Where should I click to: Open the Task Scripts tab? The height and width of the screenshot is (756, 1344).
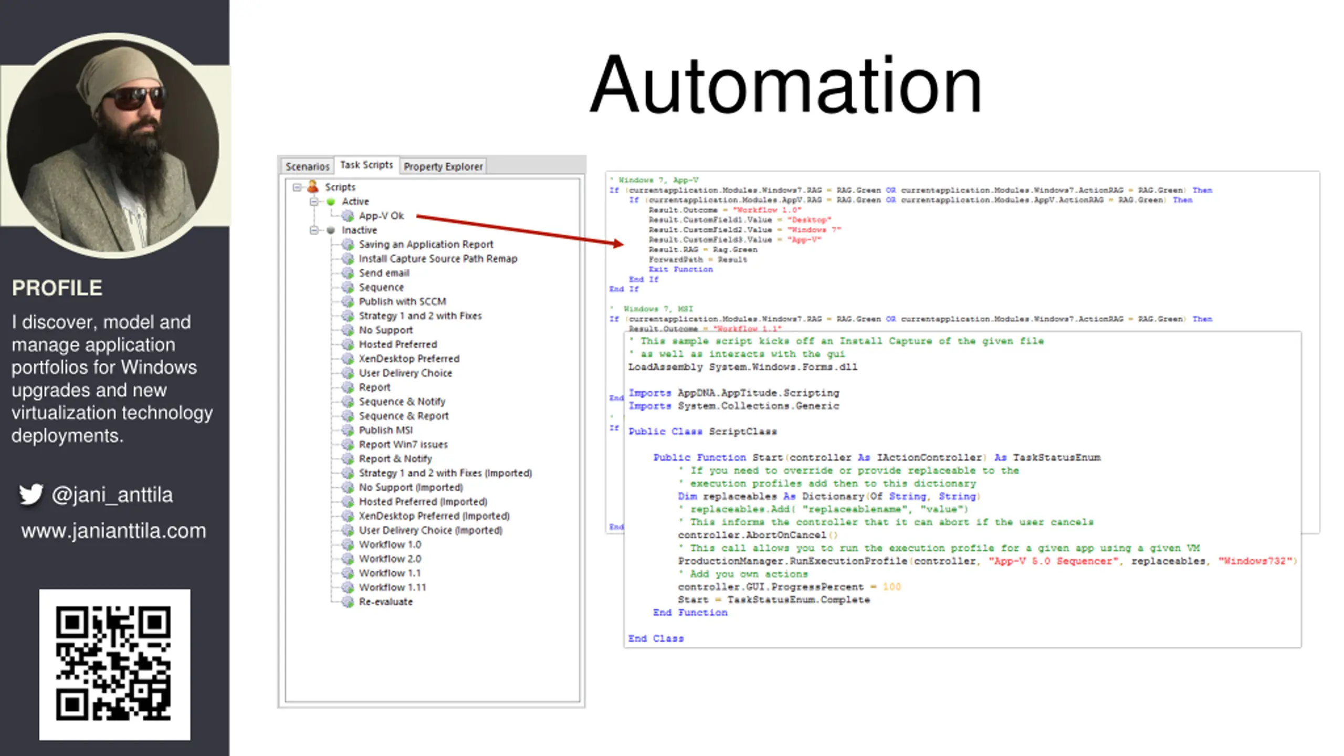click(366, 165)
